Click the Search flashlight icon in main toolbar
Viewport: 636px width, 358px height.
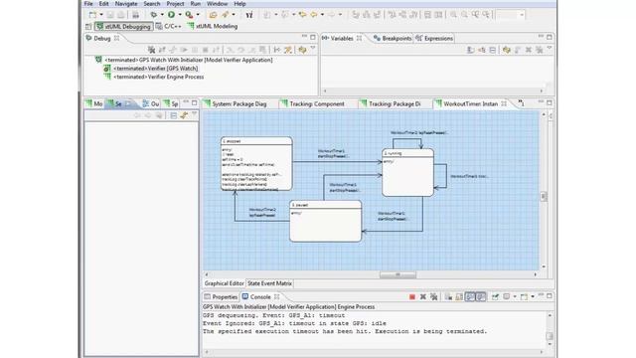[x=226, y=15]
